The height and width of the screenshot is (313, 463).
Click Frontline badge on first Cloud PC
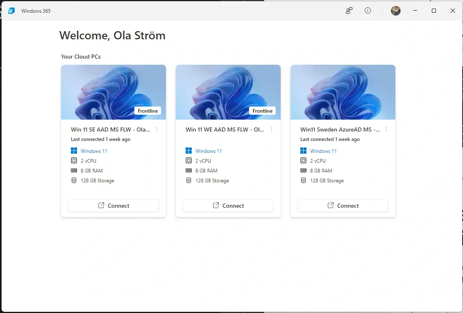[x=148, y=111]
